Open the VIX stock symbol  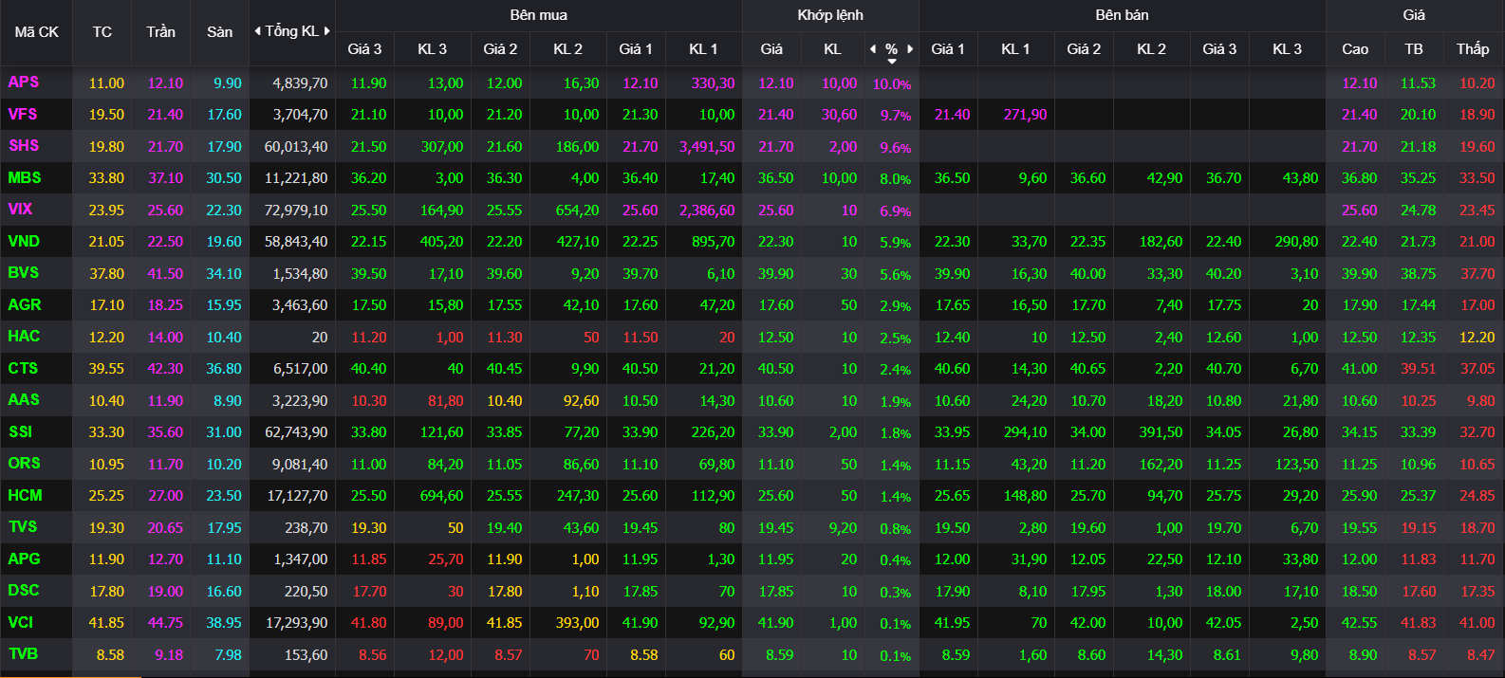pos(20,210)
